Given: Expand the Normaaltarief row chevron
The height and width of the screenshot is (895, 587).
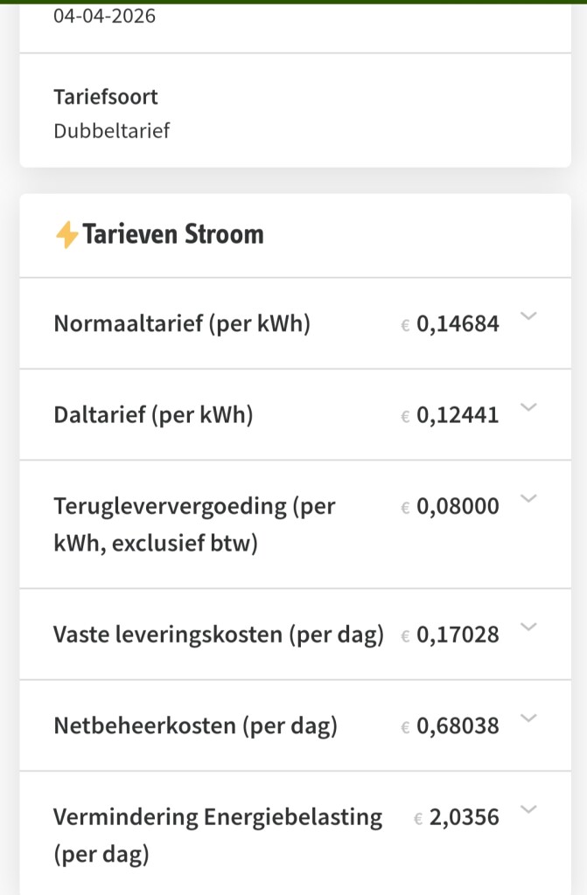Looking at the screenshot, I should tap(528, 316).
